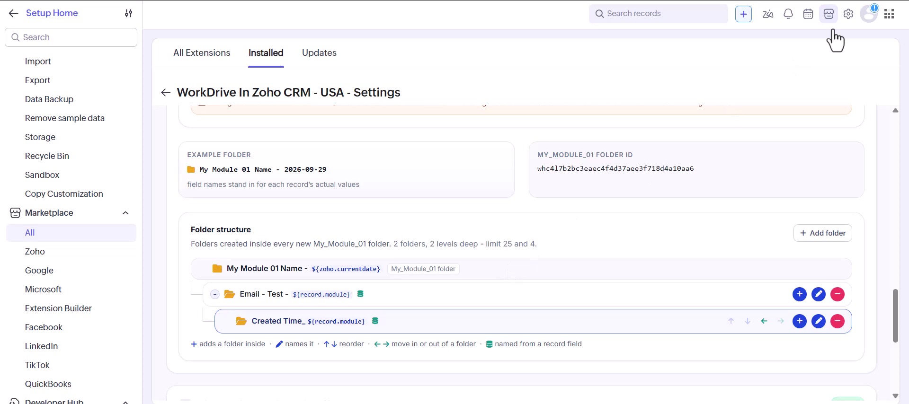Move Created Time_ out of its folder
This screenshot has width=909, height=404.
click(x=764, y=321)
